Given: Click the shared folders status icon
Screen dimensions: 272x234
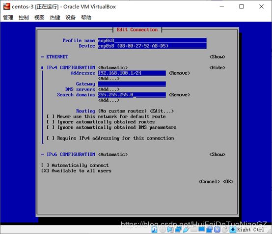Looking at the screenshot, I should pyautogui.click(x=194, y=230).
